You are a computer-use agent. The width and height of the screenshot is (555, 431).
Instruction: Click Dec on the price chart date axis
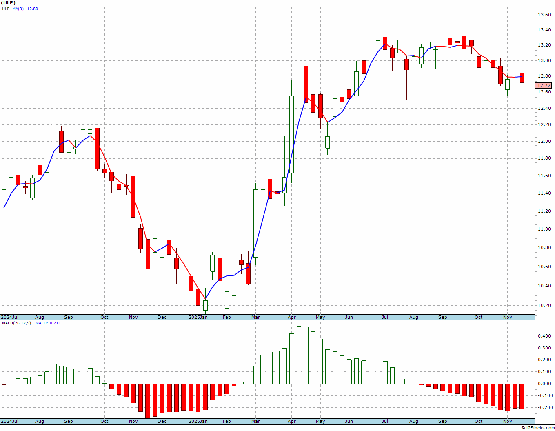162,317
